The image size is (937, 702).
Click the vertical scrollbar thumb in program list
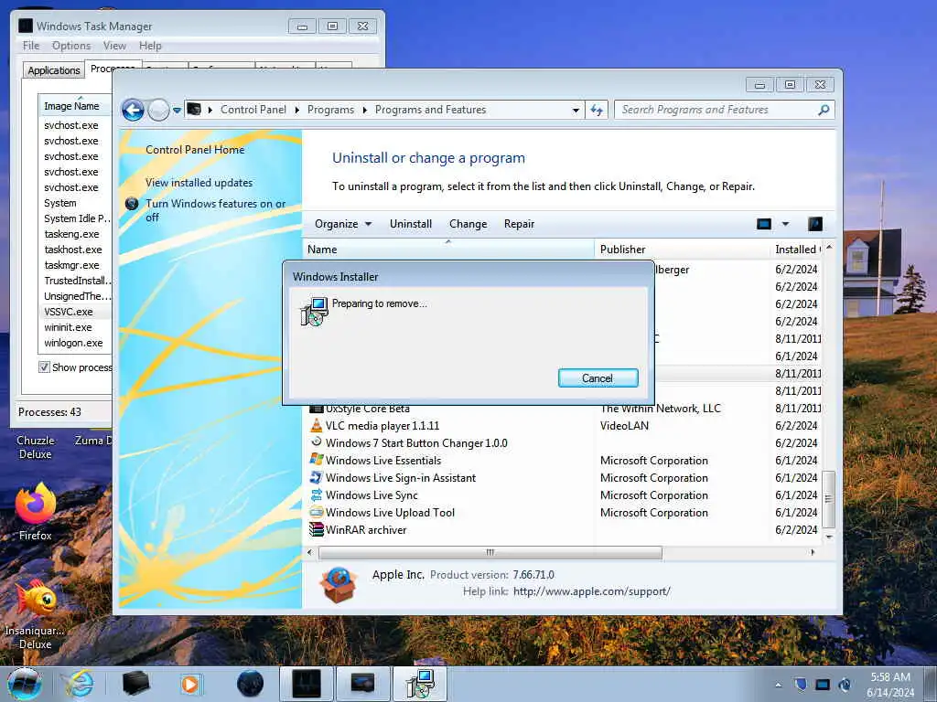[x=828, y=499]
